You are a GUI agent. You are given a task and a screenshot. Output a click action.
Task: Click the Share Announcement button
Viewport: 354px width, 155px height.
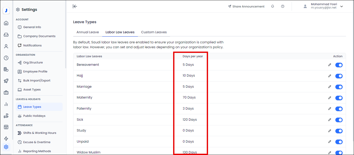pyautogui.click(x=246, y=6)
